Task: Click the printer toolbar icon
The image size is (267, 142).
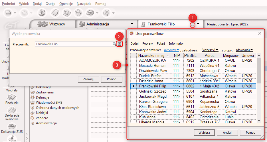Action: pyautogui.click(x=90, y=13)
